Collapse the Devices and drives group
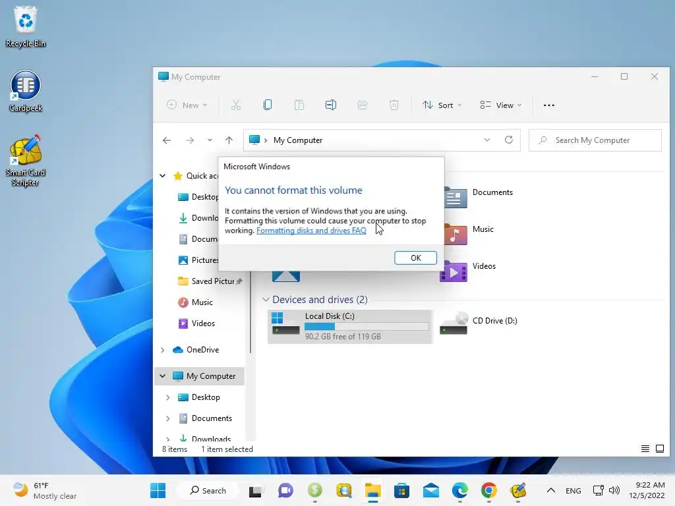The height and width of the screenshot is (506, 675). [266, 300]
